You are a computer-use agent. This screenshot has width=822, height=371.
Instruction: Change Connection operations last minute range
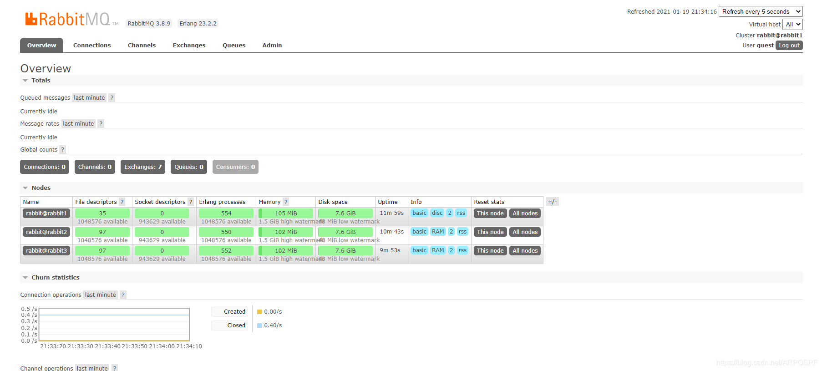(101, 295)
